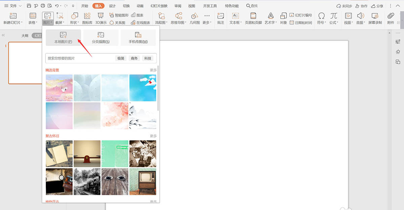
Task: Expand the 形状 shapes dropdown
Action: tap(74, 19)
